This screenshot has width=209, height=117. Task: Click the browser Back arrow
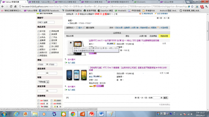click(2, 6)
